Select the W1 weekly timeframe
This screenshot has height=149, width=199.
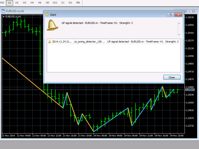70,2
